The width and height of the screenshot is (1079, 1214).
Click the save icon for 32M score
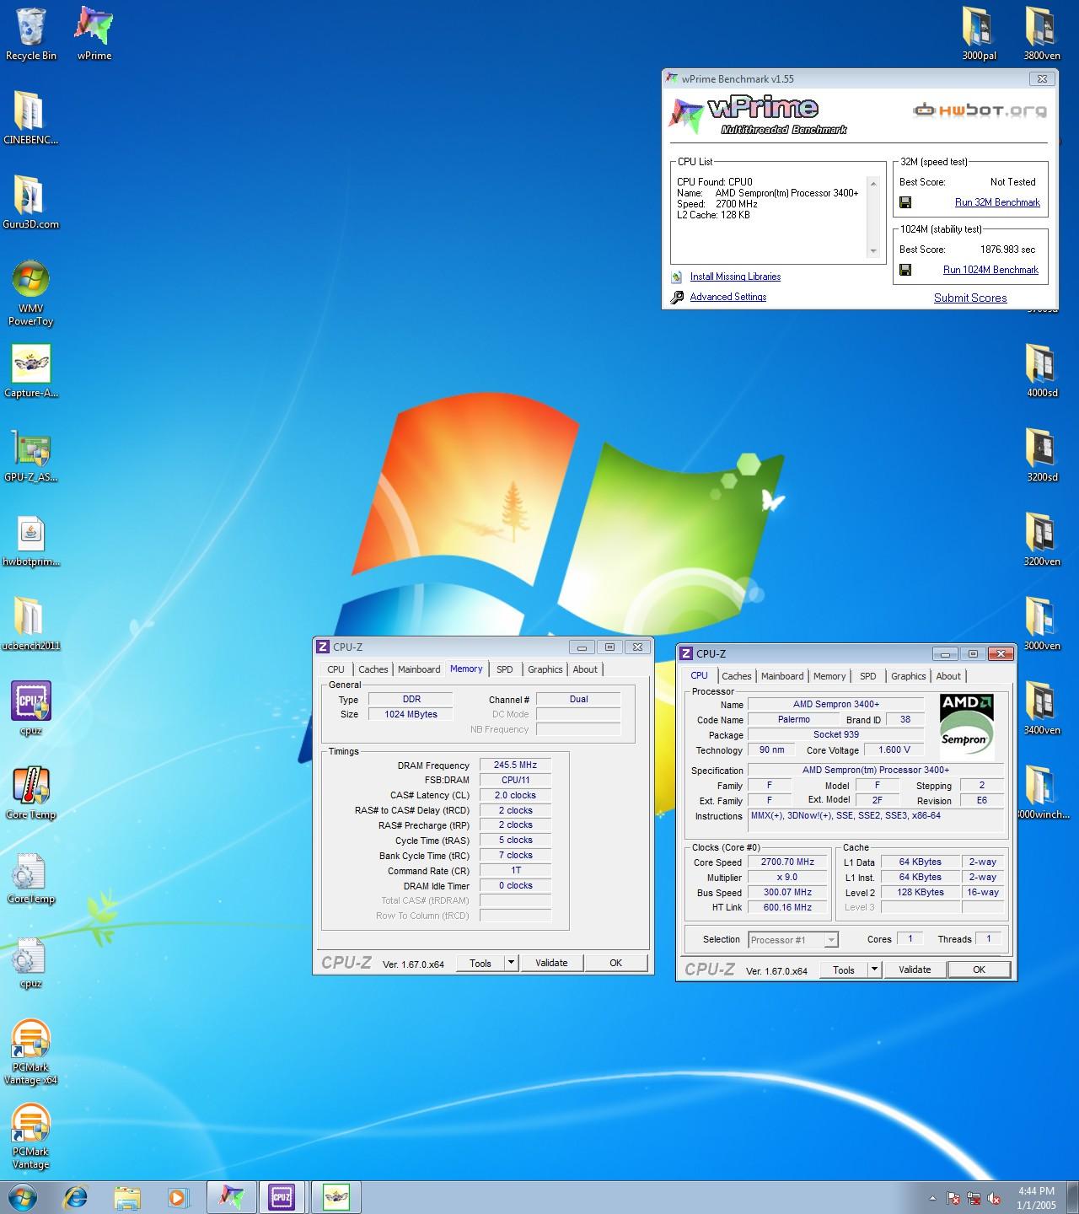point(905,202)
